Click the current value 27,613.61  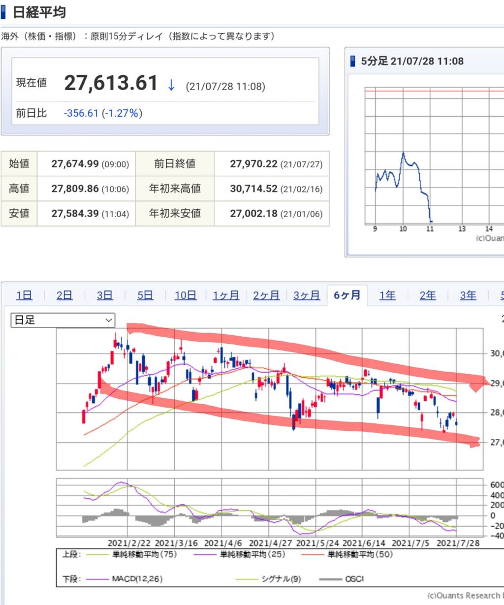coord(111,83)
